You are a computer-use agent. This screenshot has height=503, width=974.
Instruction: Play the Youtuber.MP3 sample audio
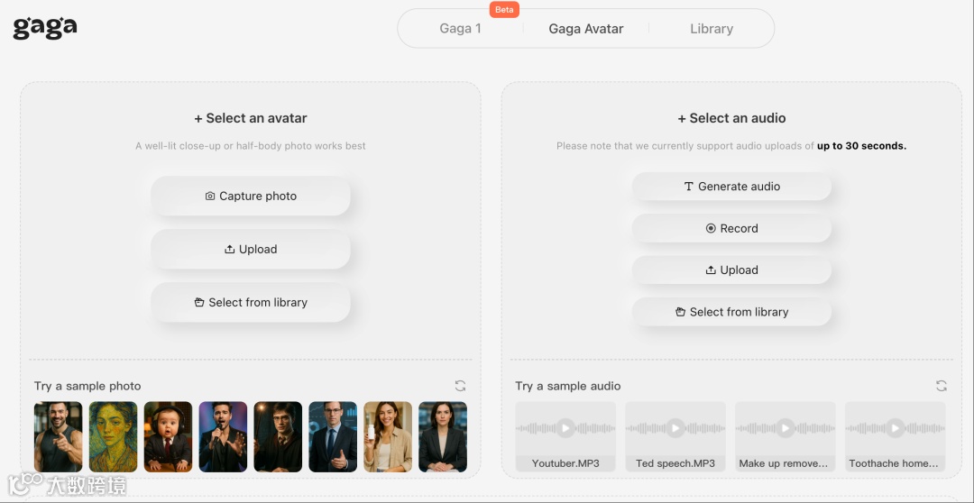(x=565, y=428)
